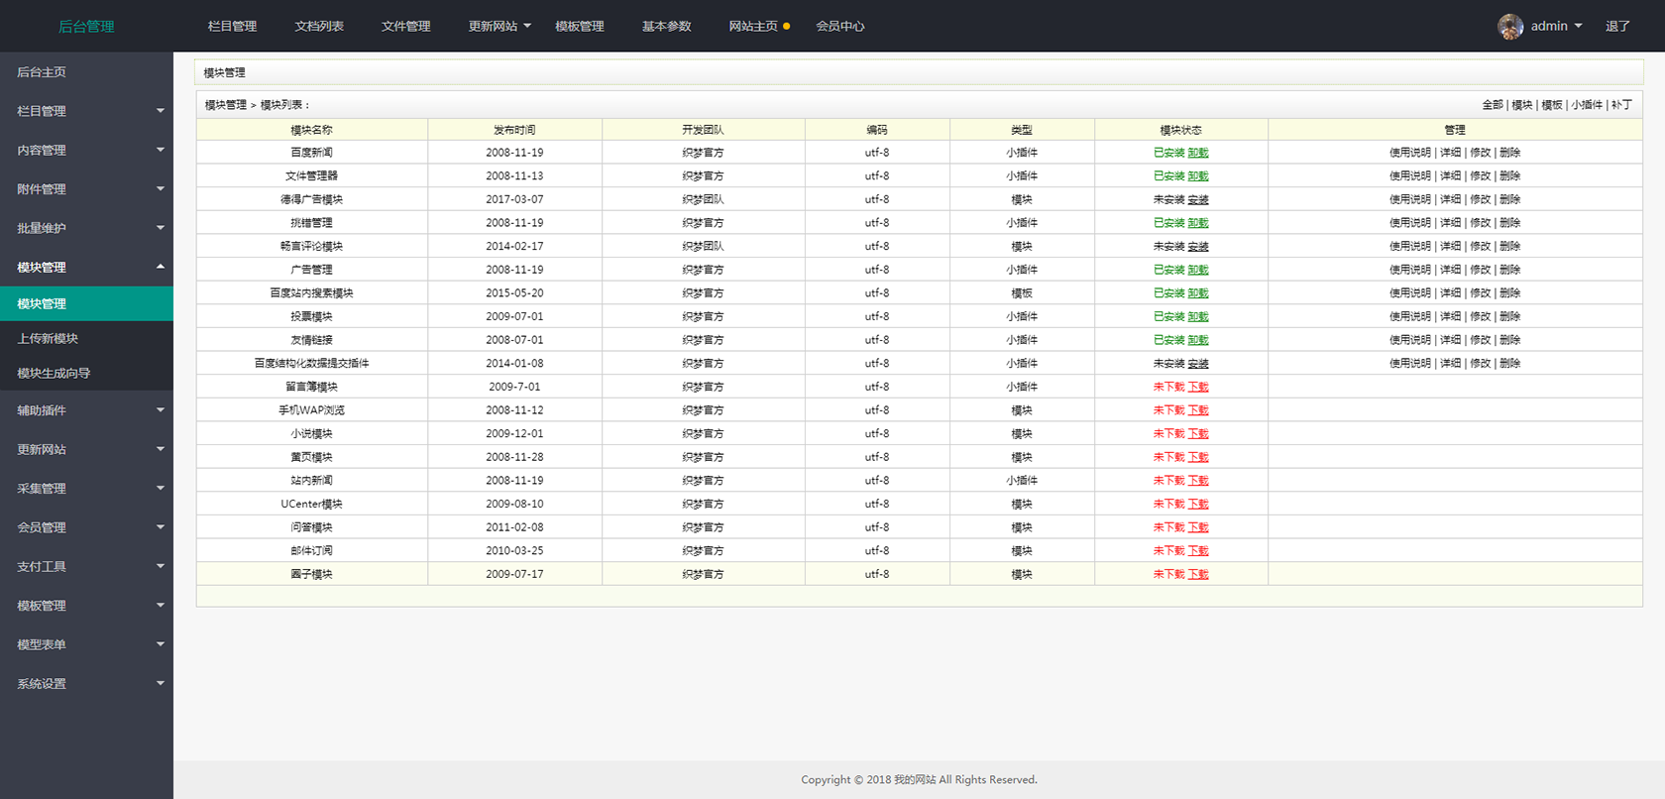Open the admin user dropdown
Viewport: 1665px width, 799px height.
[1556, 27]
